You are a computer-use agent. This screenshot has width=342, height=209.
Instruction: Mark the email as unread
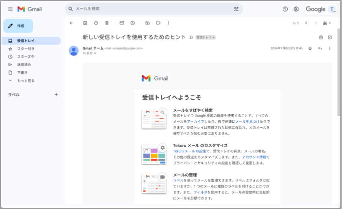122,23
